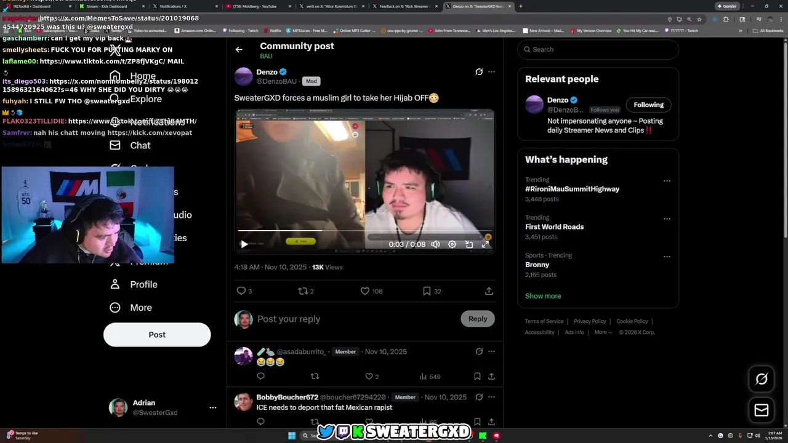Click the gray Reply button

coord(478,319)
